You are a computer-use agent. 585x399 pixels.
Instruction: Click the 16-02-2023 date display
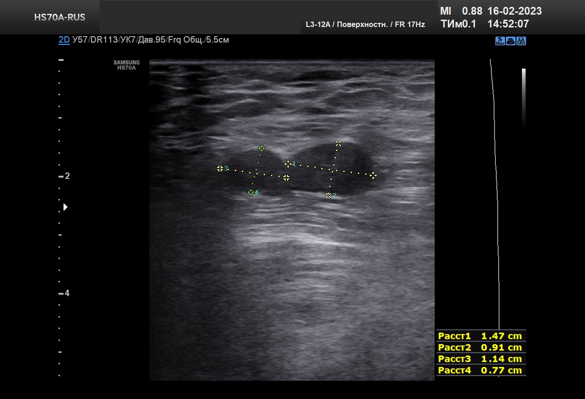point(515,11)
